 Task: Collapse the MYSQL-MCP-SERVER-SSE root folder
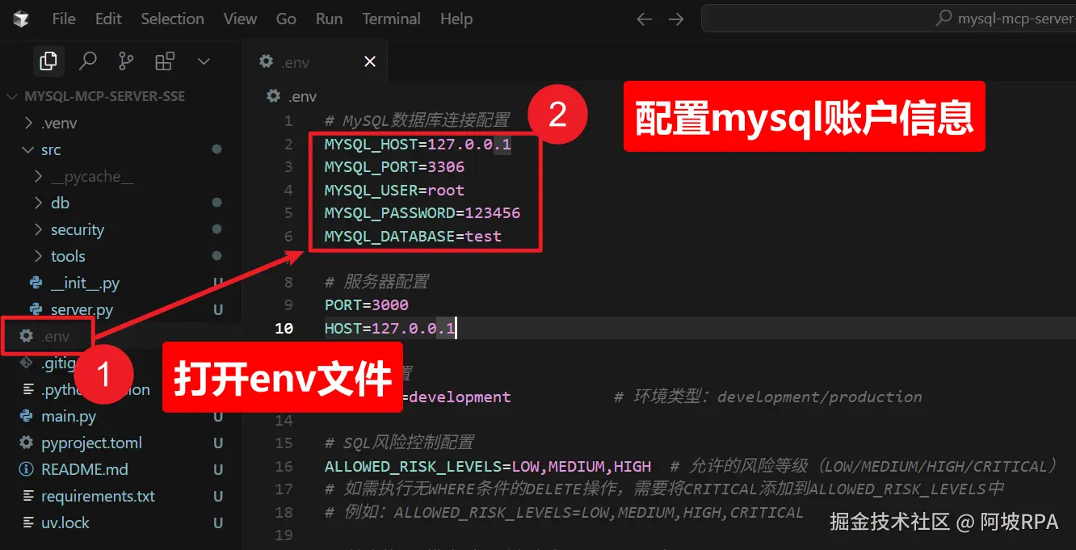tap(97, 96)
